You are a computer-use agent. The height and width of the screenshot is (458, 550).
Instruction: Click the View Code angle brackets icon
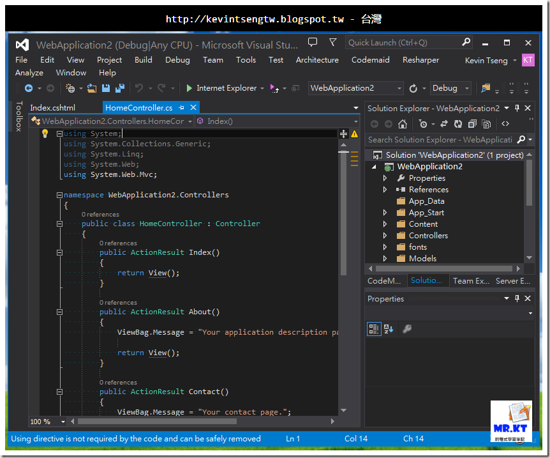tap(505, 124)
